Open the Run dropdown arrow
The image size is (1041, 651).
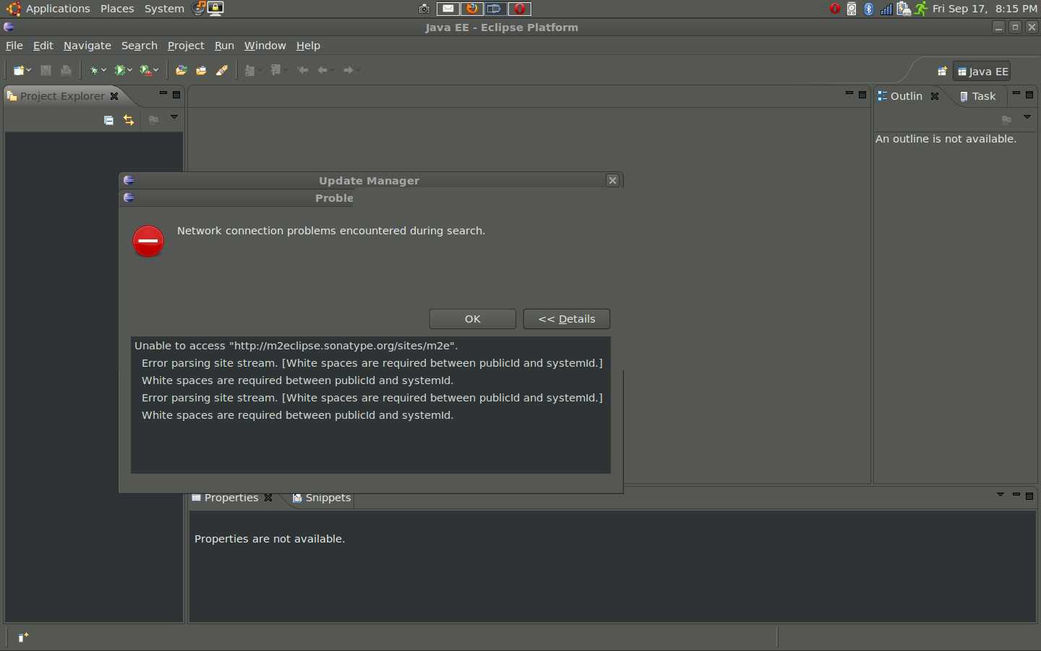coord(129,70)
